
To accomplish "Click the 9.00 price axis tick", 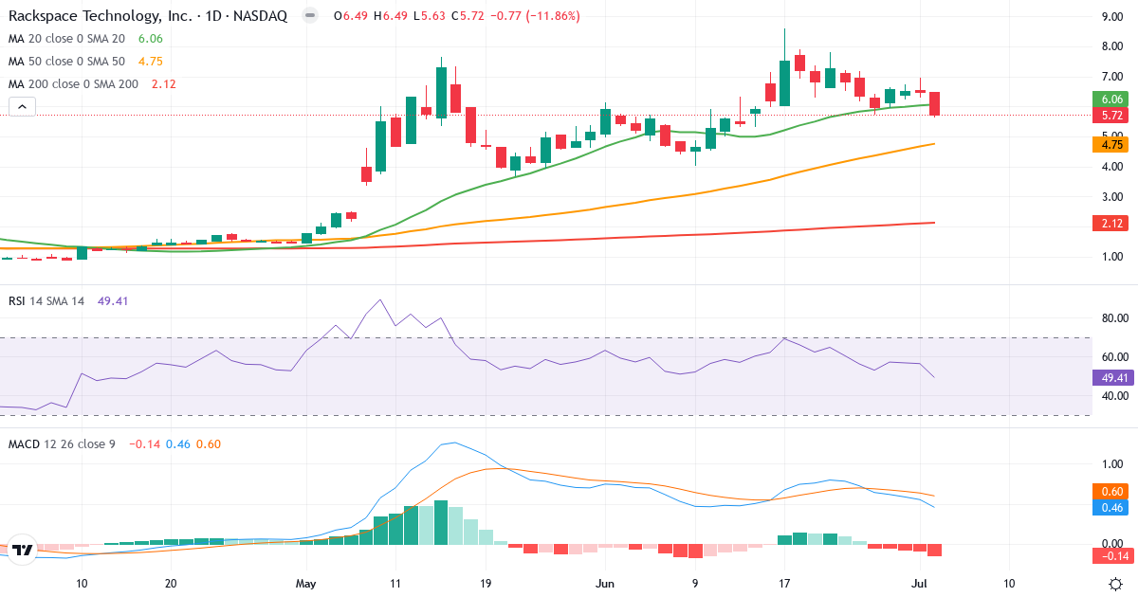I will coord(1112,16).
